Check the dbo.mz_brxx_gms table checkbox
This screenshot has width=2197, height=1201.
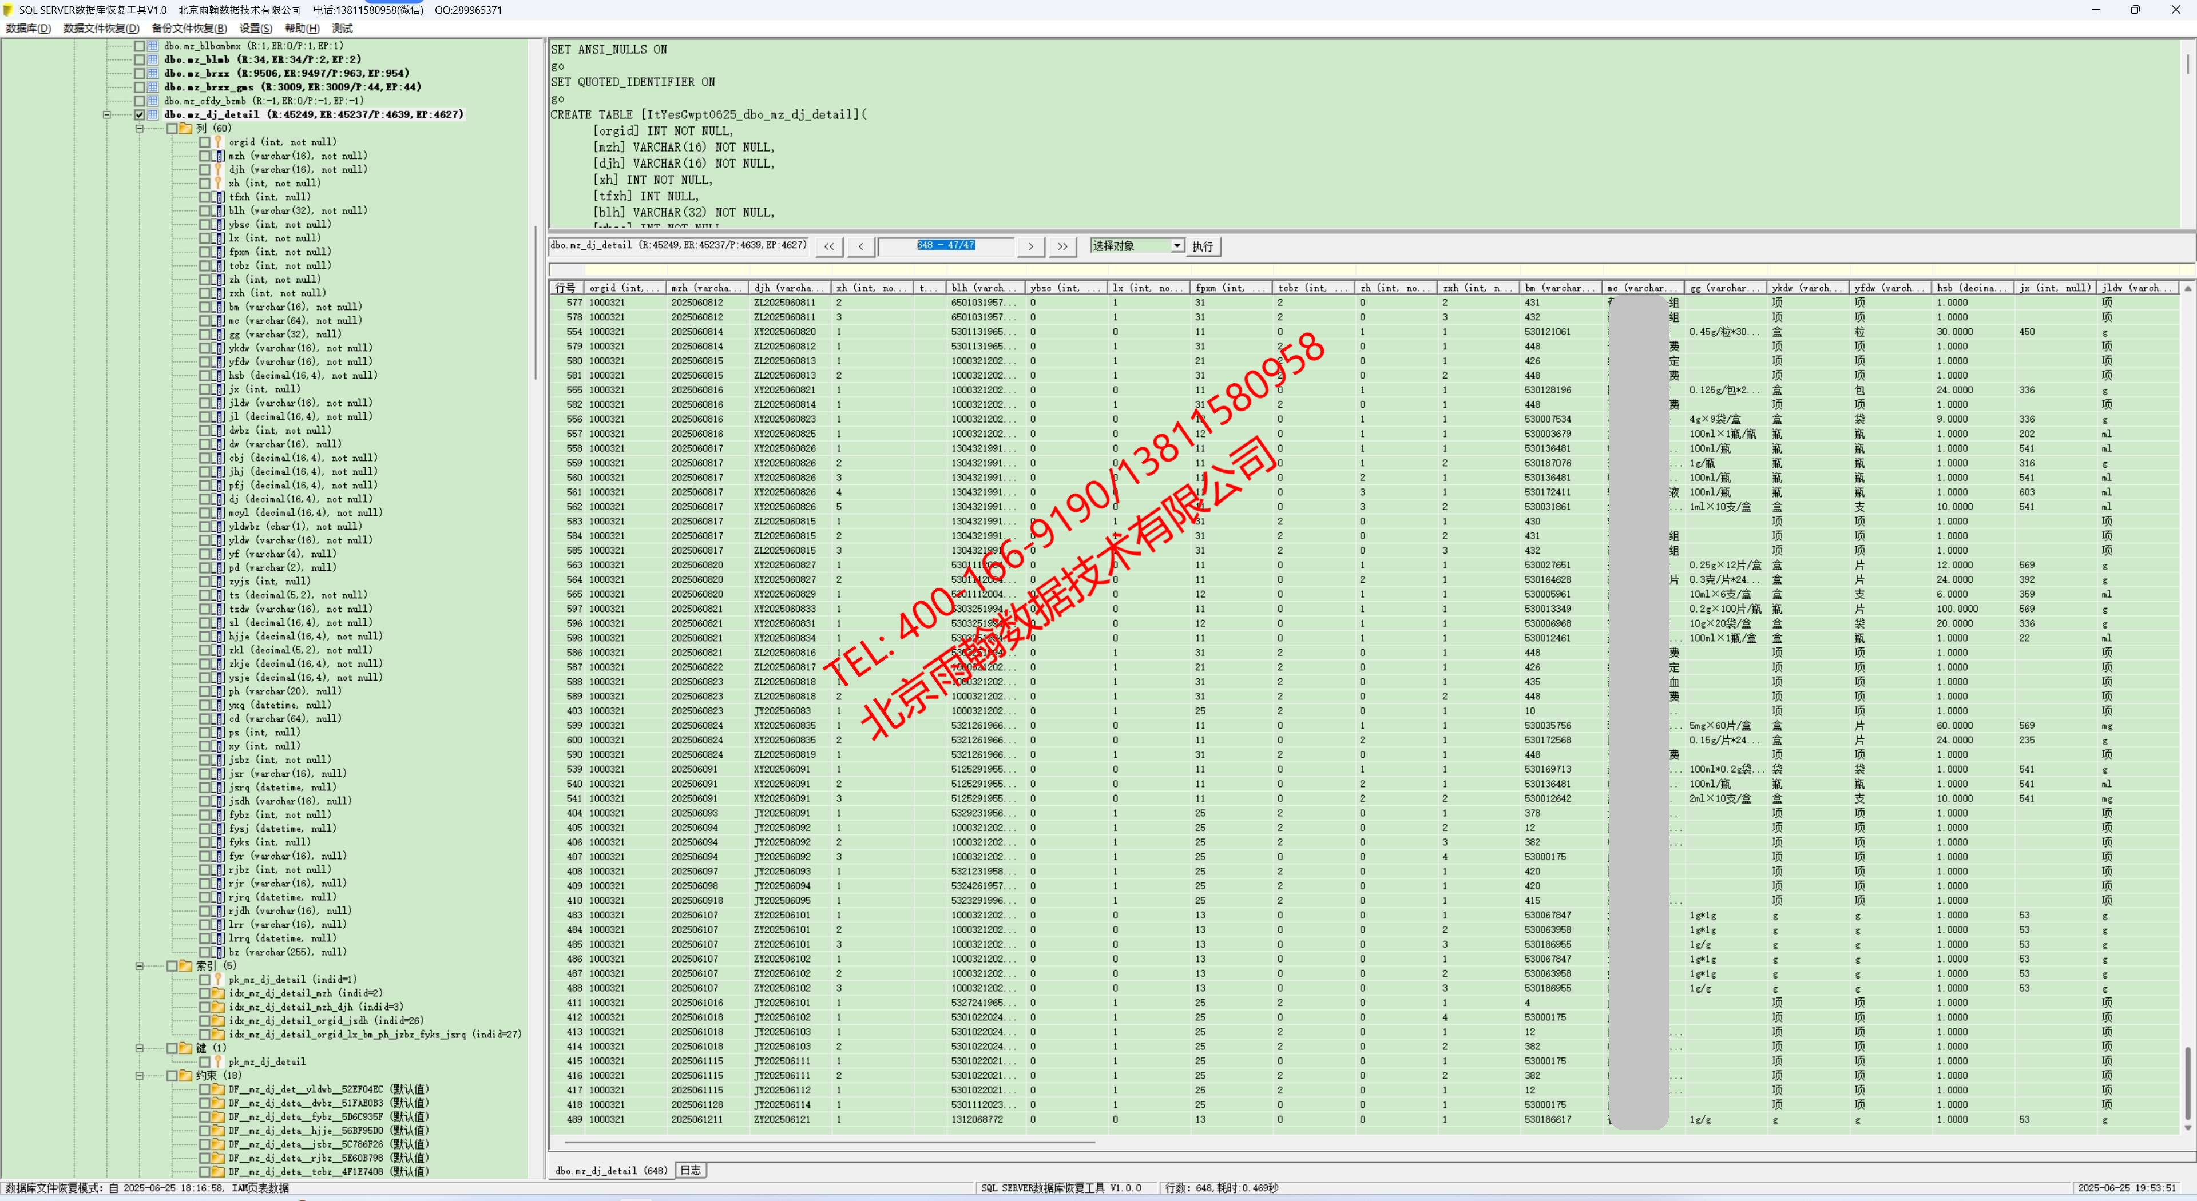pos(139,87)
